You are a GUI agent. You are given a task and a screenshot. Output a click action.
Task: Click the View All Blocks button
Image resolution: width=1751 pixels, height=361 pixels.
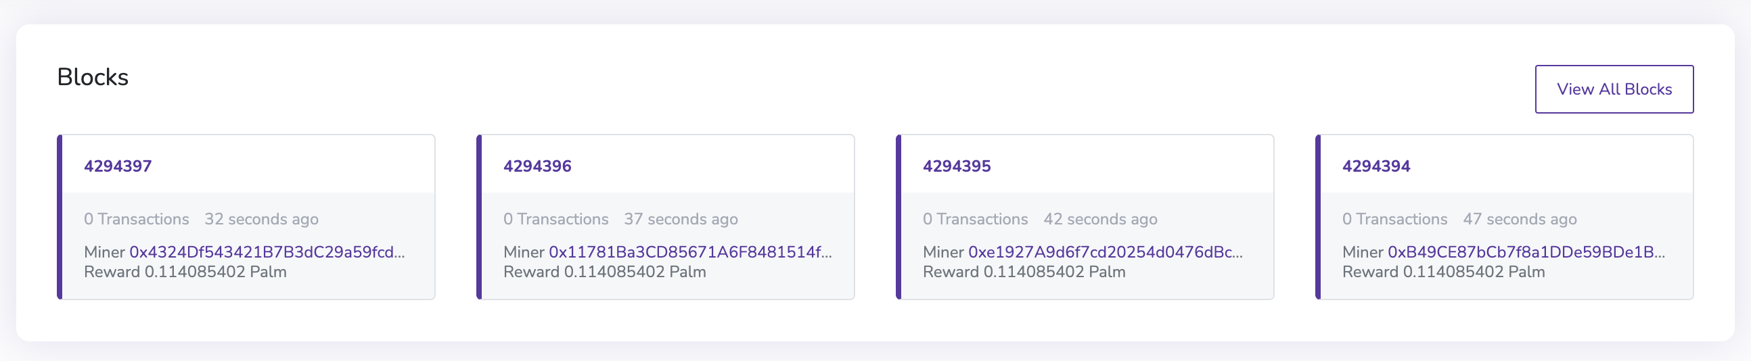point(1614,89)
